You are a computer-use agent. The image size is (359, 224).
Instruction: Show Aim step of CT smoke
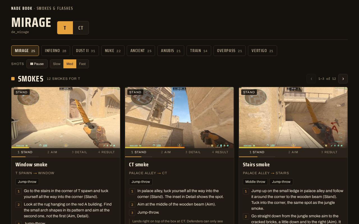tap(166, 152)
